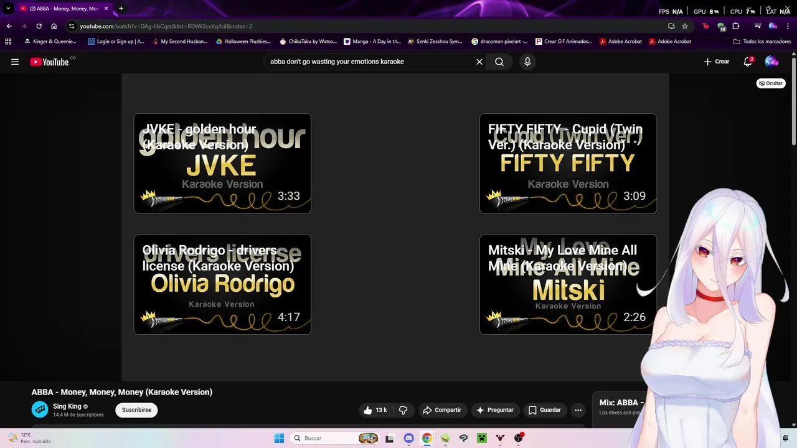Open ChikuTaku by Watso bookmark
The image size is (797, 448).
coord(308,42)
